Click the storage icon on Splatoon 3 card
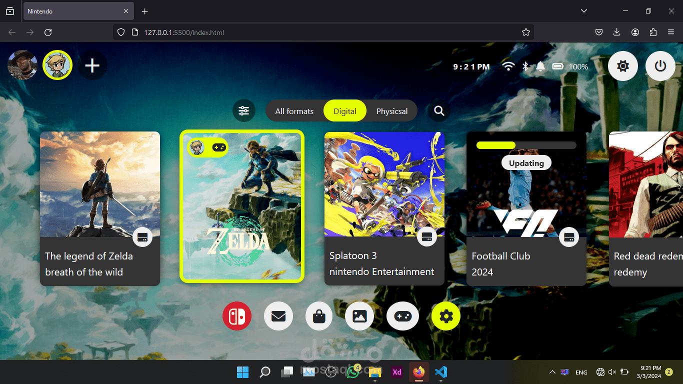683x384 pixels. click(427, 236)
